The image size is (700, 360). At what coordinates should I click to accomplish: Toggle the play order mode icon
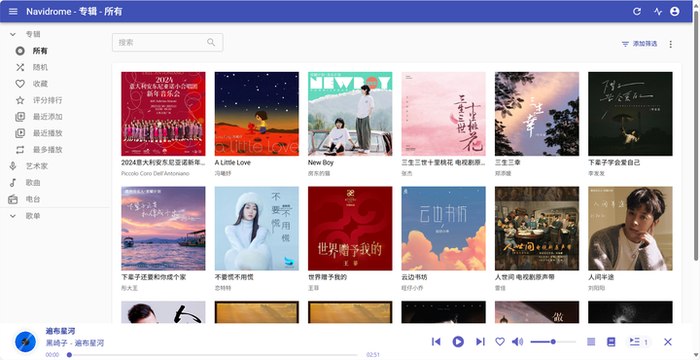(591, 342)
